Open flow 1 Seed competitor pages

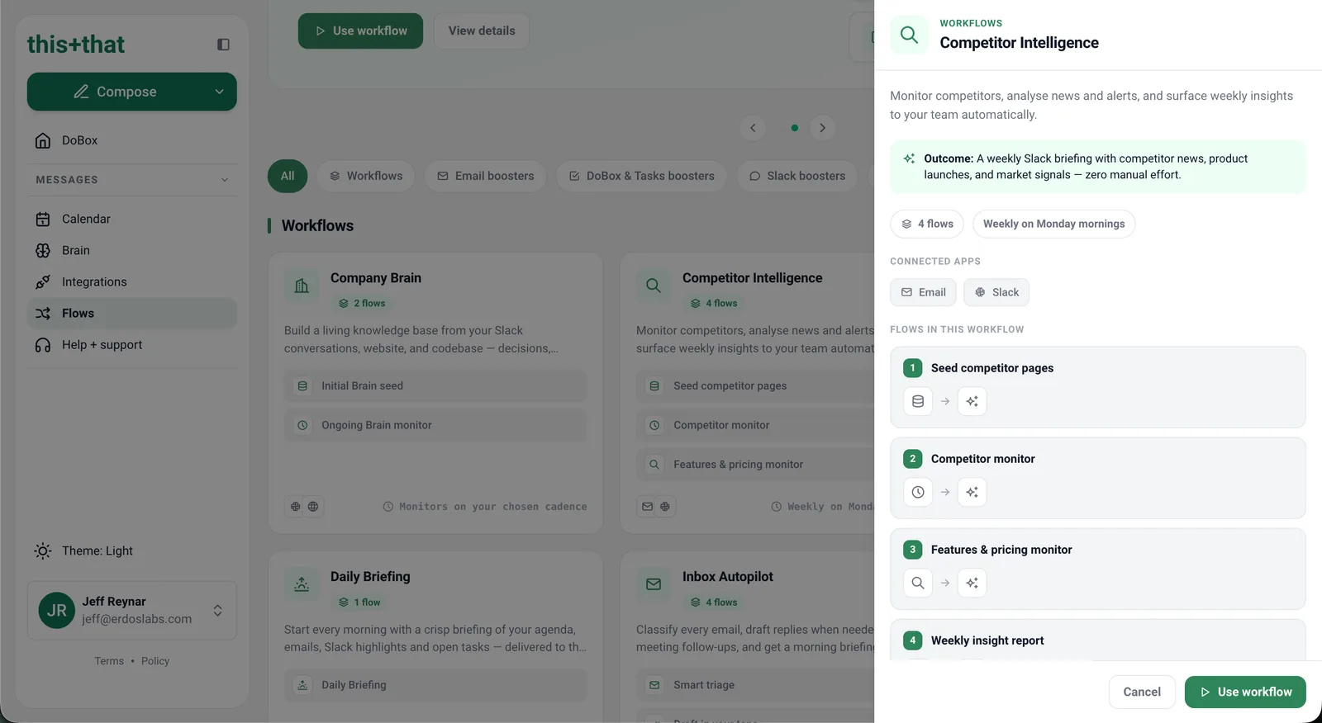tap(1098, 387)
